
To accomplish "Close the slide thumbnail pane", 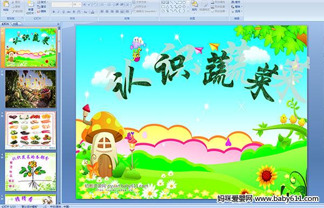I will pyautogui.click(x=58, y=24).
